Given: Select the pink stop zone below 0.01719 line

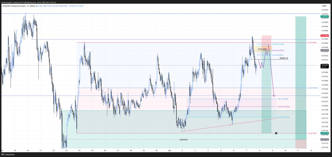Looking at the screenshot, I should (x=301, y=144).
